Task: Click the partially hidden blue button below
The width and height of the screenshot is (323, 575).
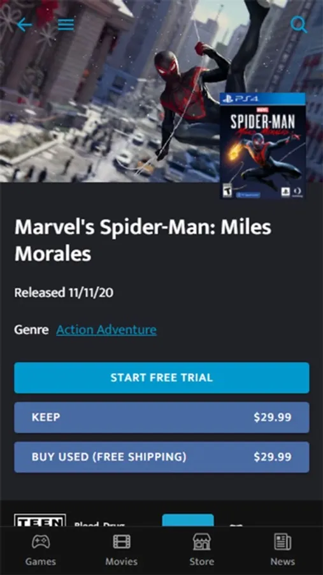Action: pyautogui.click(x=188, y=520)
